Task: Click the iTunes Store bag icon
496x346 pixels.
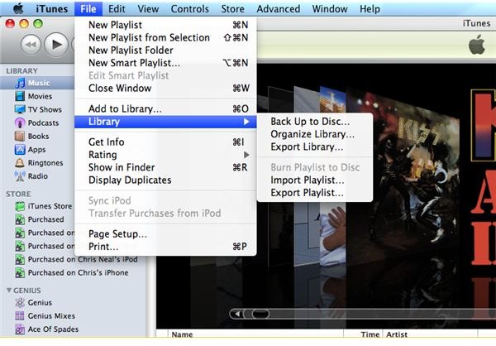Action: 20,206
